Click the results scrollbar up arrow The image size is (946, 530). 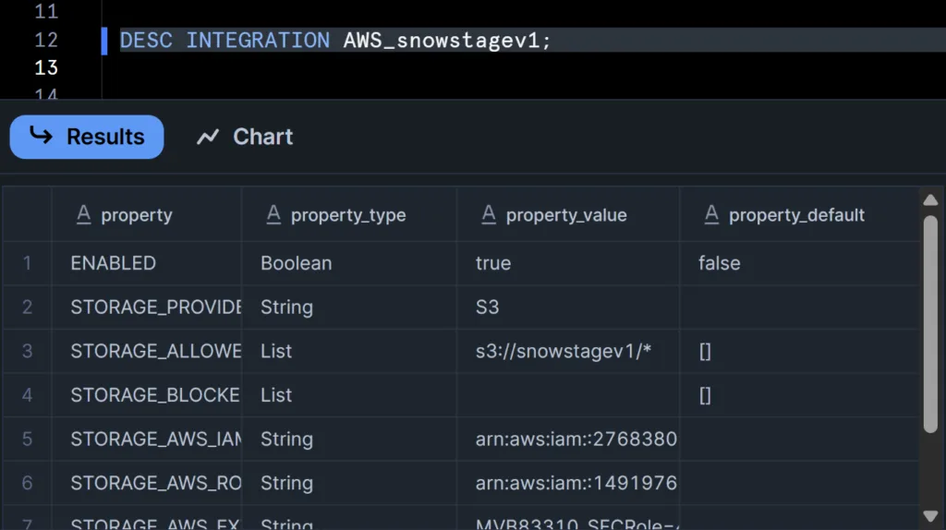930,200
